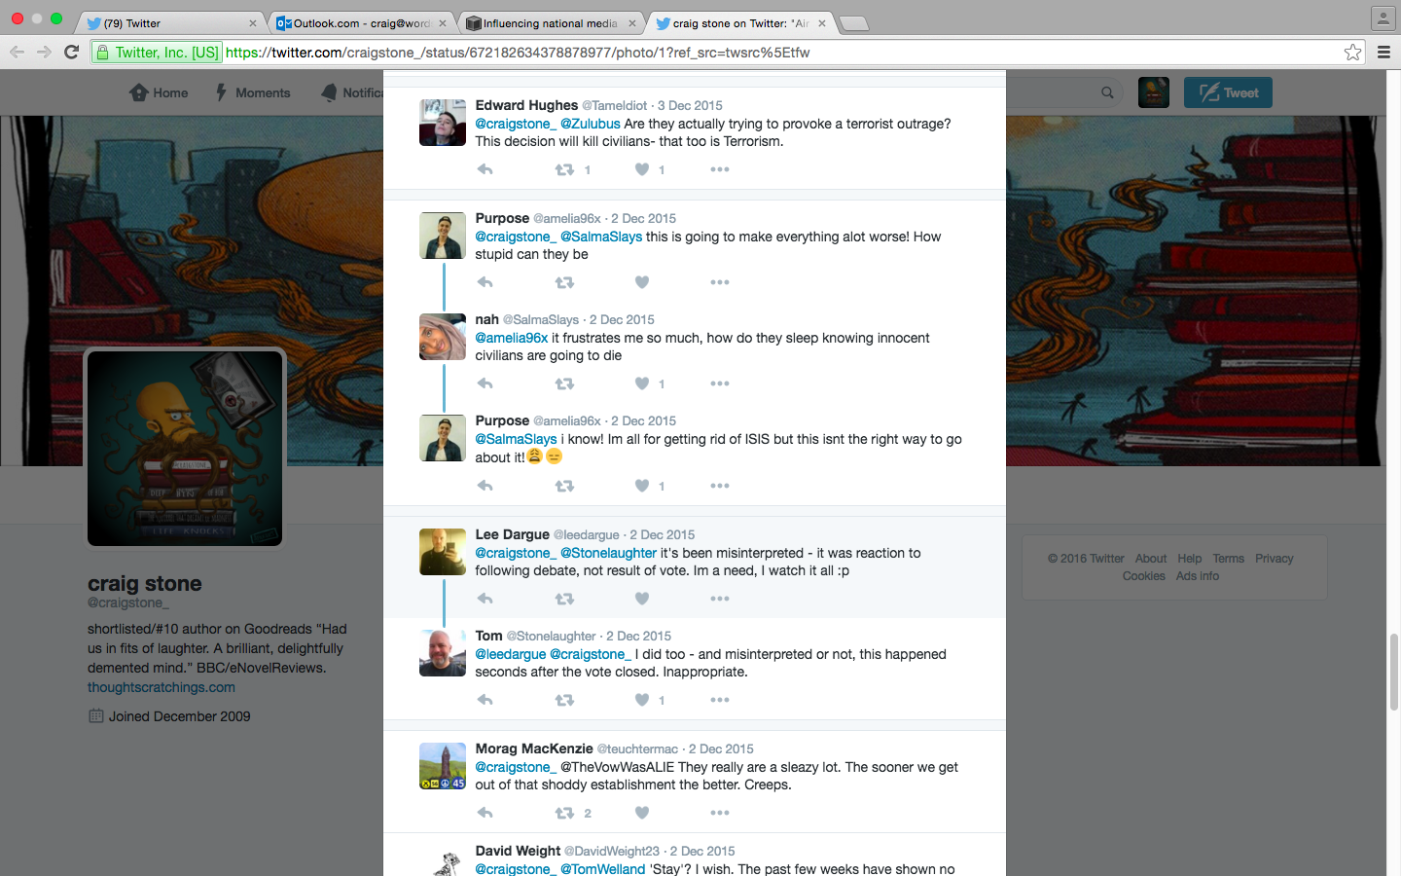The height and width of the screenshot is (876, 1401).
Task: Click Twitter search magnifier icon
Action: (1107, 92)
